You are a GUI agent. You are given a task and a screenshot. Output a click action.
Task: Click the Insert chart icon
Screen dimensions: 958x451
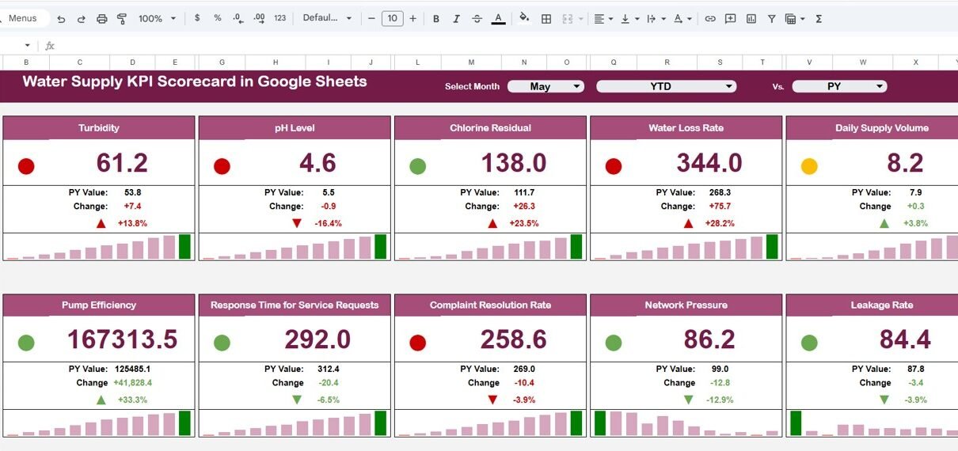tap(751, 18)
